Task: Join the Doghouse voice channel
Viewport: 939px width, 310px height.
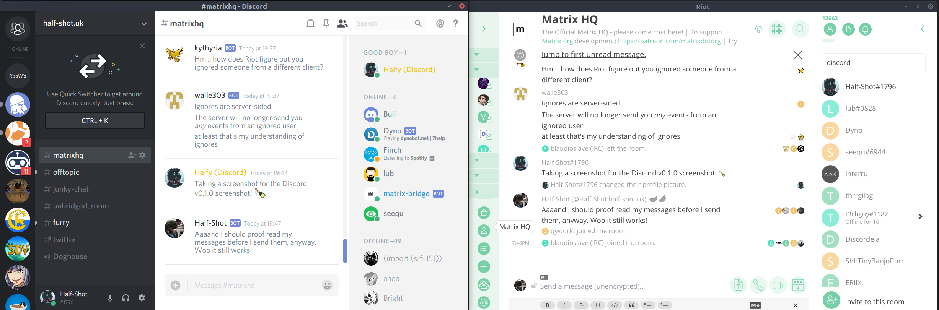Action: pos(95,256)
